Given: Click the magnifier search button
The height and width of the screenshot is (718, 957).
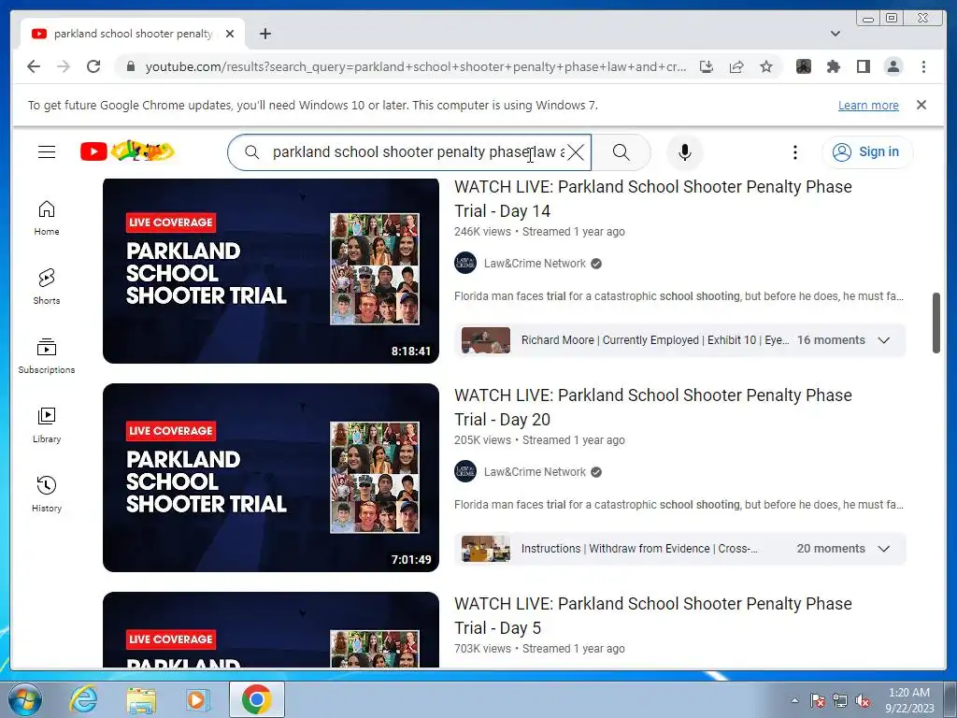Looking at the screenshot, I should pyautogui.click(x=621, y=152).
